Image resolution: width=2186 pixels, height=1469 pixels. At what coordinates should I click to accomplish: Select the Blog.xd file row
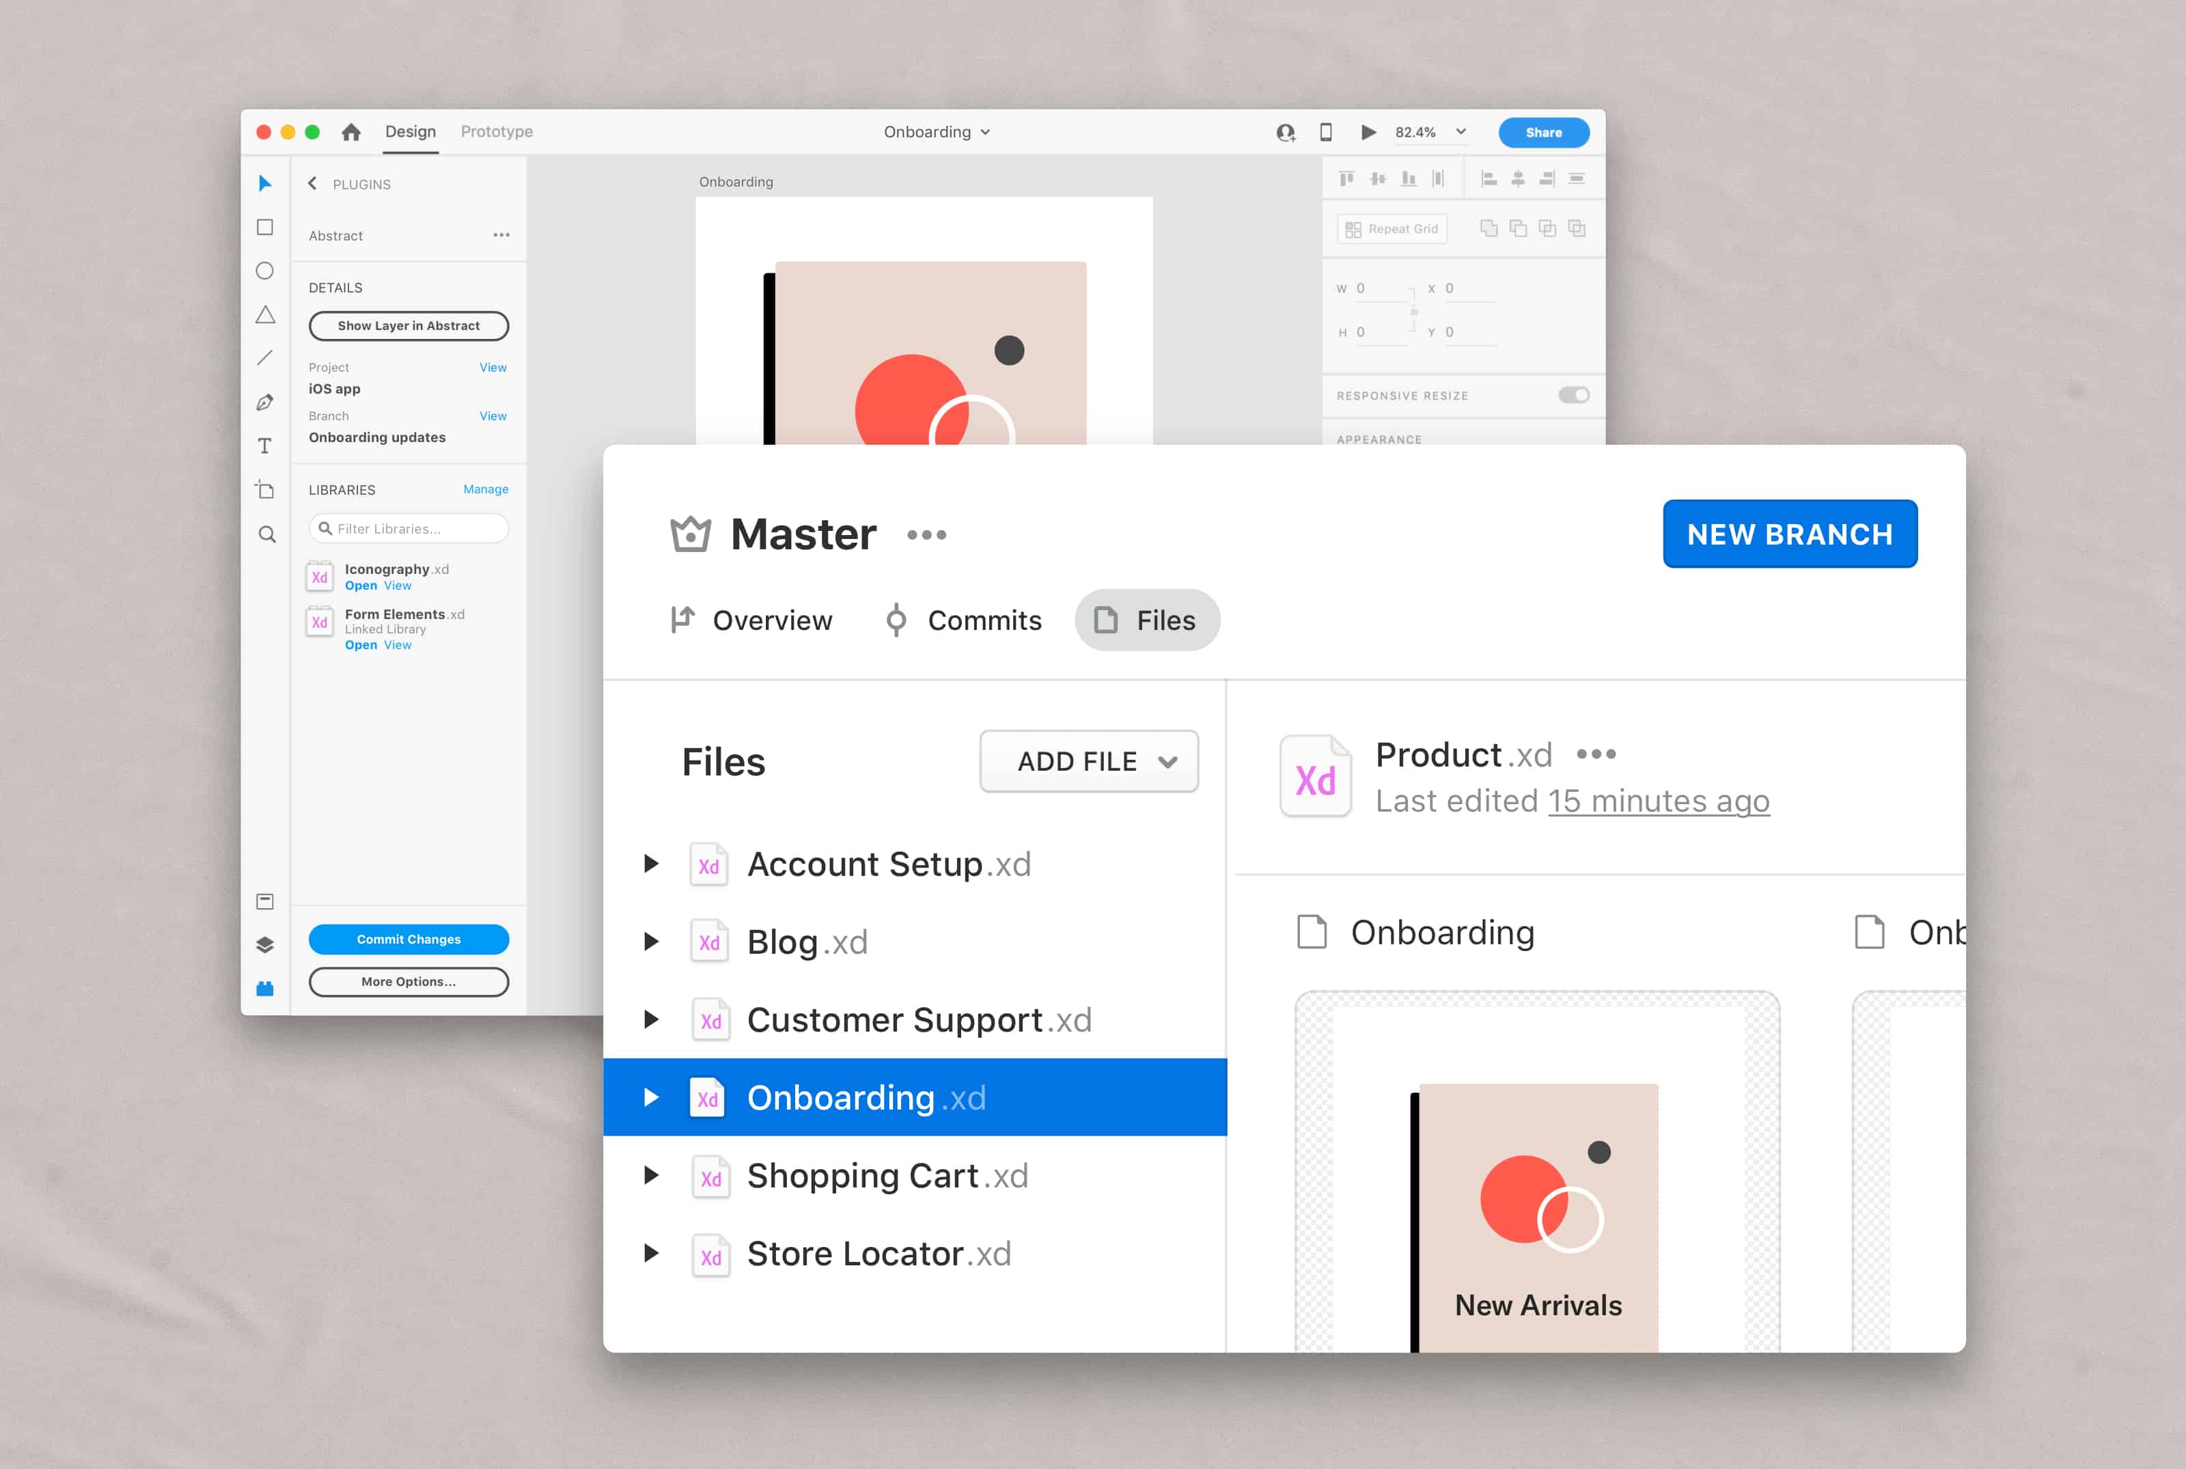915,941
